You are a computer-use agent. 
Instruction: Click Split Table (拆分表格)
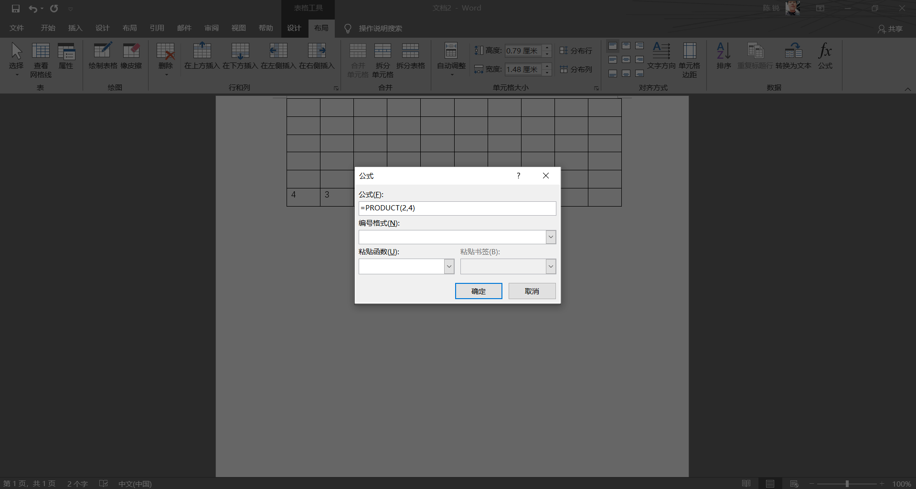410,56
